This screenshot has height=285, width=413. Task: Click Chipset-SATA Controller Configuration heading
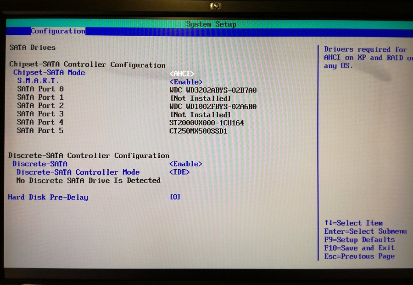coord(88,65)
